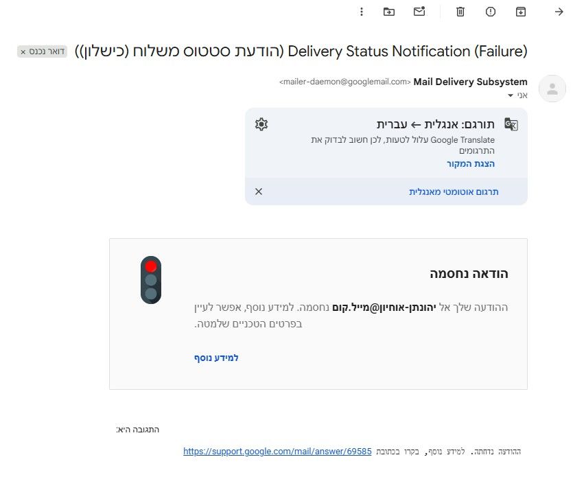Mark the email as unread with envelope icon

(419, 12)
